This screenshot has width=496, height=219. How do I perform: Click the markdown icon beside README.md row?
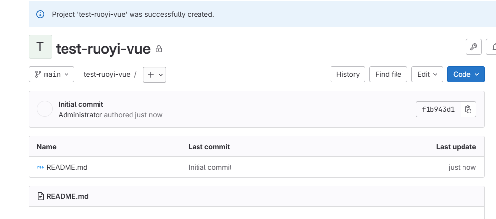40,167
